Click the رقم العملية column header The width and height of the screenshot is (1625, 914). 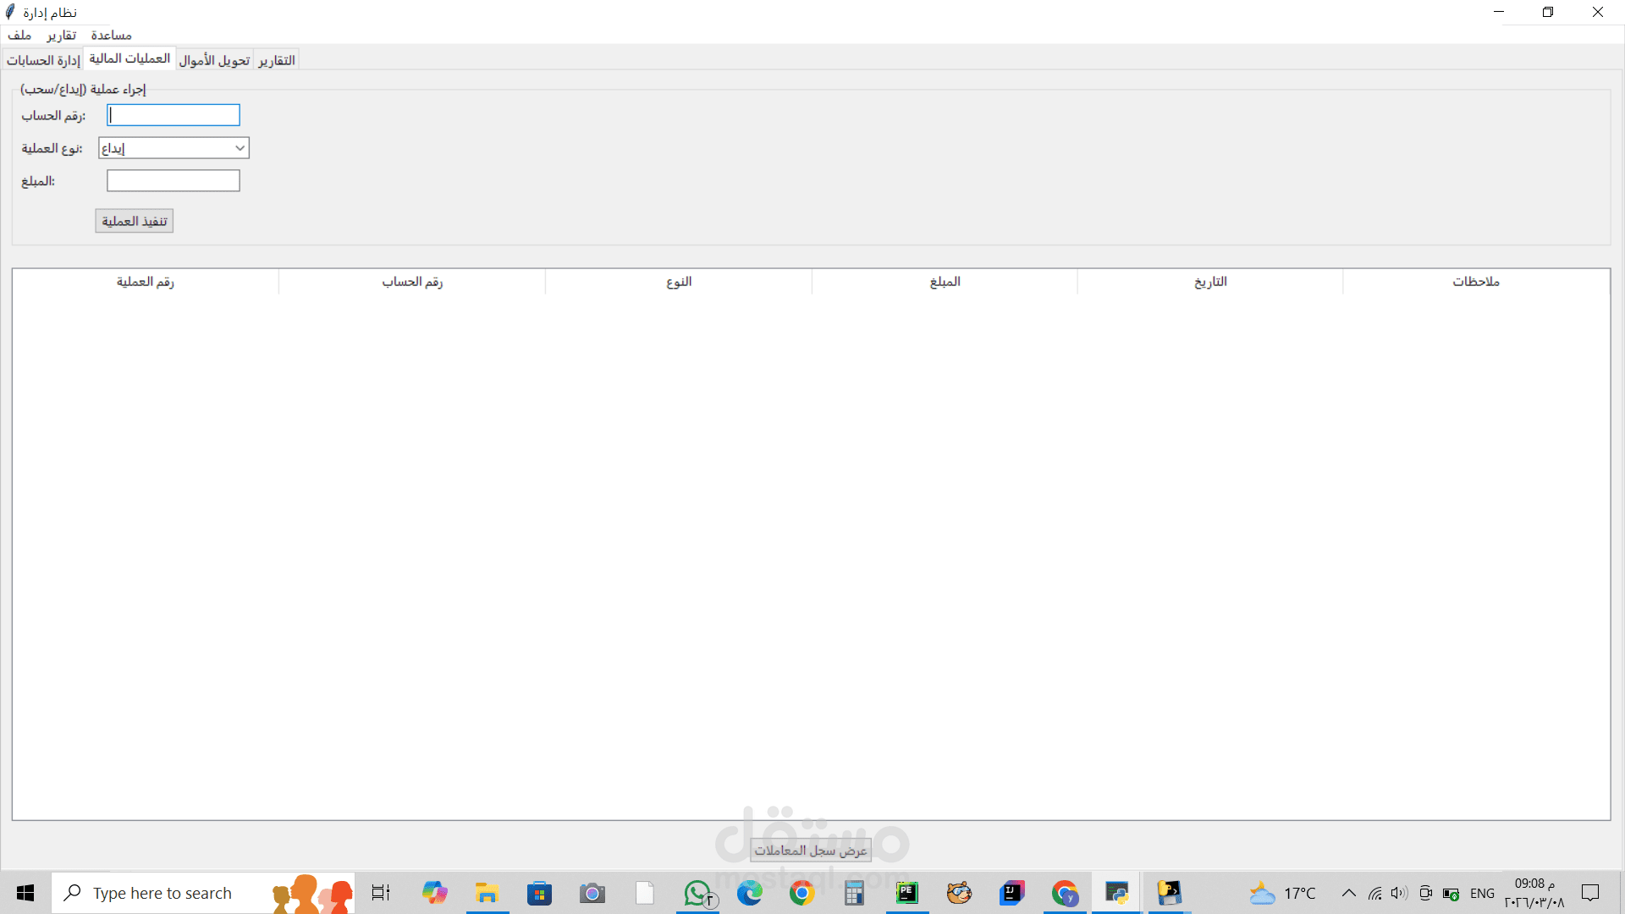pyautogui.click(x=146, y=282)
